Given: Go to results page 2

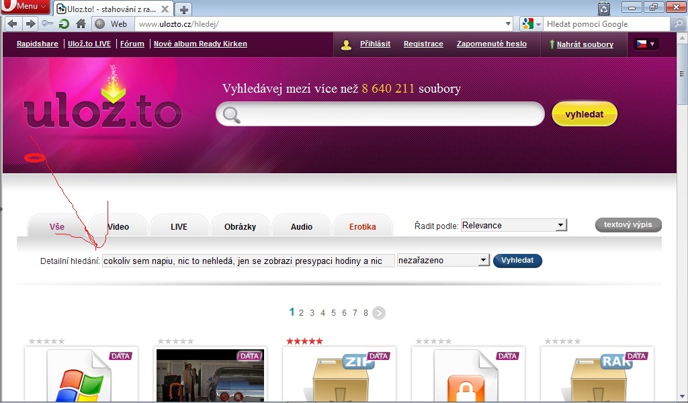Looking at the screenshot, I should 301,313.
